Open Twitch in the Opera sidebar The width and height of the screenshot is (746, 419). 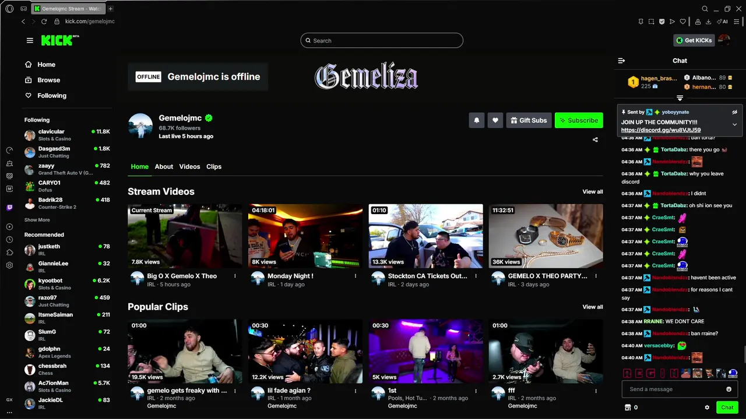click(x=9, y=207)
